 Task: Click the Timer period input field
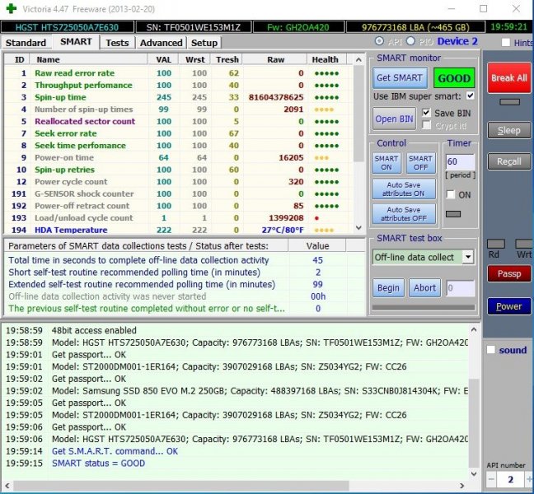click(459, 161)
